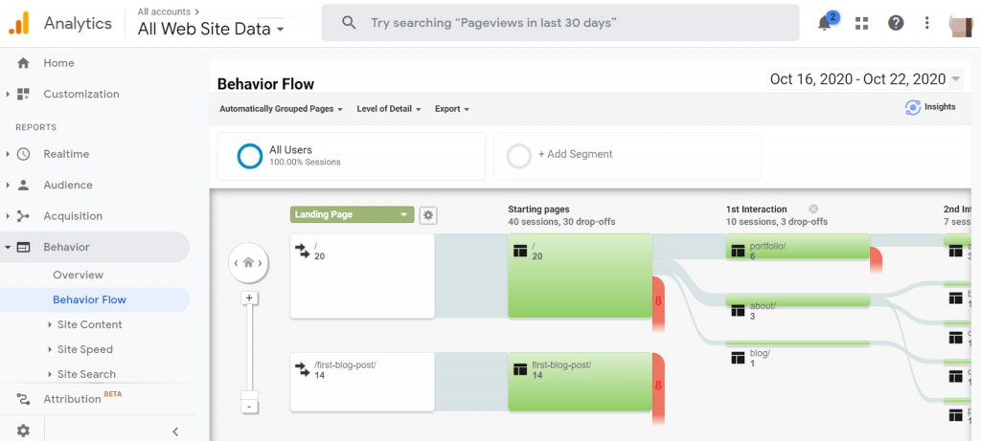Viewport: 981px width, 441px height.
Task: Open the Export menu
Action: [451, 109]
